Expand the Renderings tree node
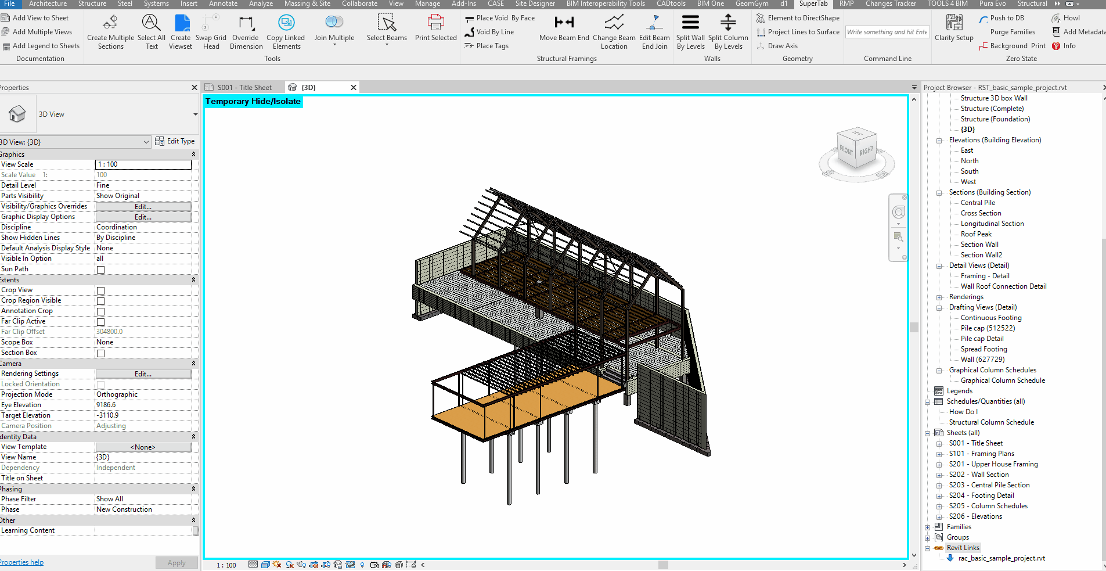Viewport: 1106px width, 571px height. coord(939,297)
